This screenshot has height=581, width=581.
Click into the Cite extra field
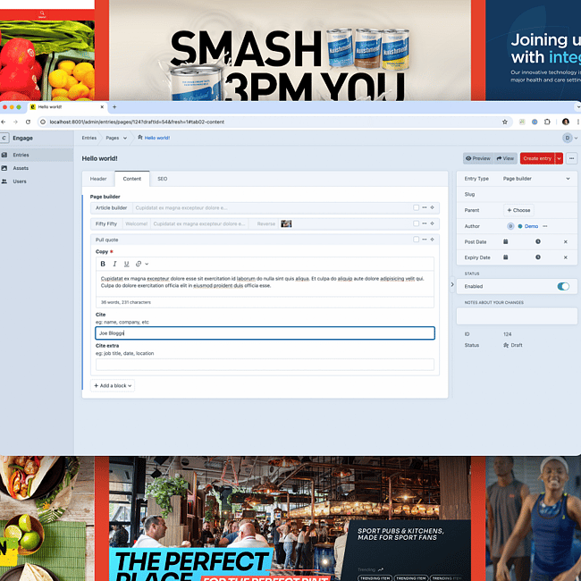coord(265,364)
